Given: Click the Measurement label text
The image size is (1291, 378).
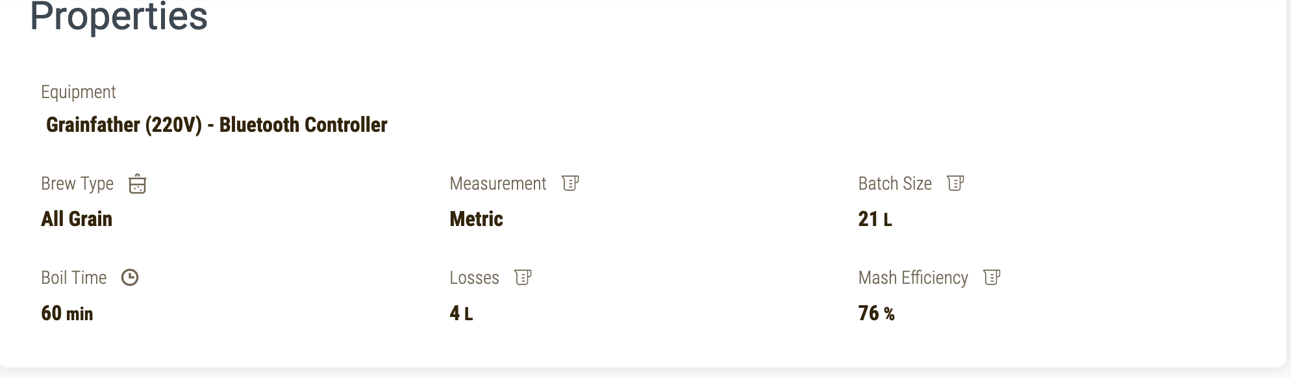Looking at the screenshot, I should (x=497, y=184).
